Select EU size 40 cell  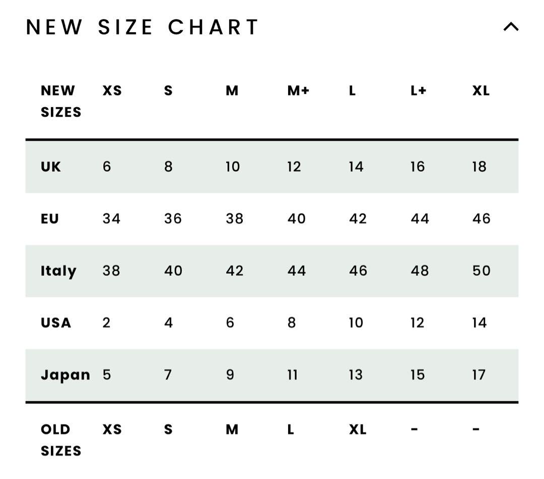tap(296, 219)
